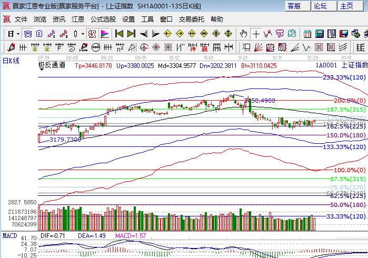This screenshot has height=258, width=368.
Task: Open the candlestick chart type dropdown arrow
Action: (x=83, y=34)
